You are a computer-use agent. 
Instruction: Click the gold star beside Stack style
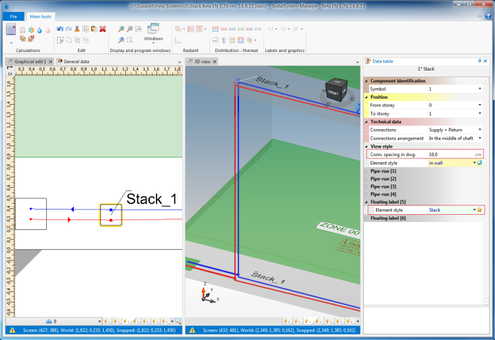tap(480, 210)
